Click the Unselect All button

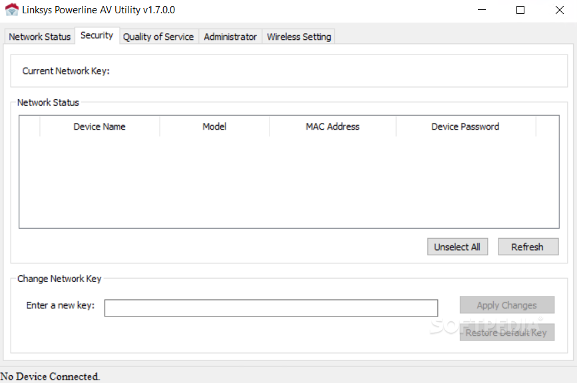click(x=457, y=247)
